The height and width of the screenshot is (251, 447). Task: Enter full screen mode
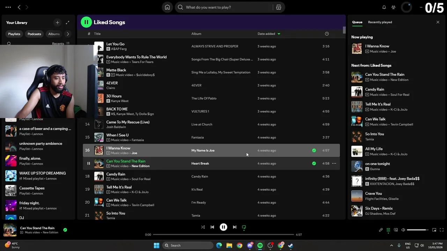(442, 230)
